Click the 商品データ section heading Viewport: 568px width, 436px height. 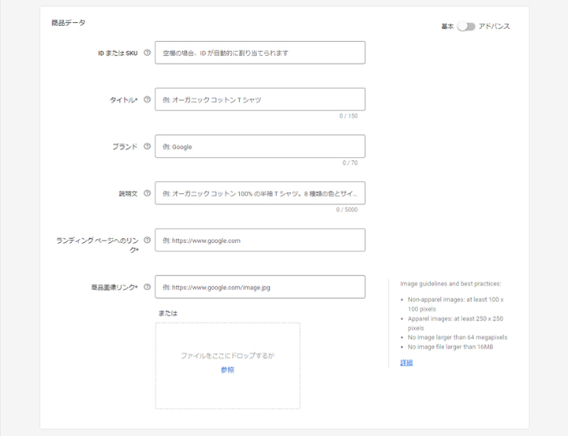[69, 24]
